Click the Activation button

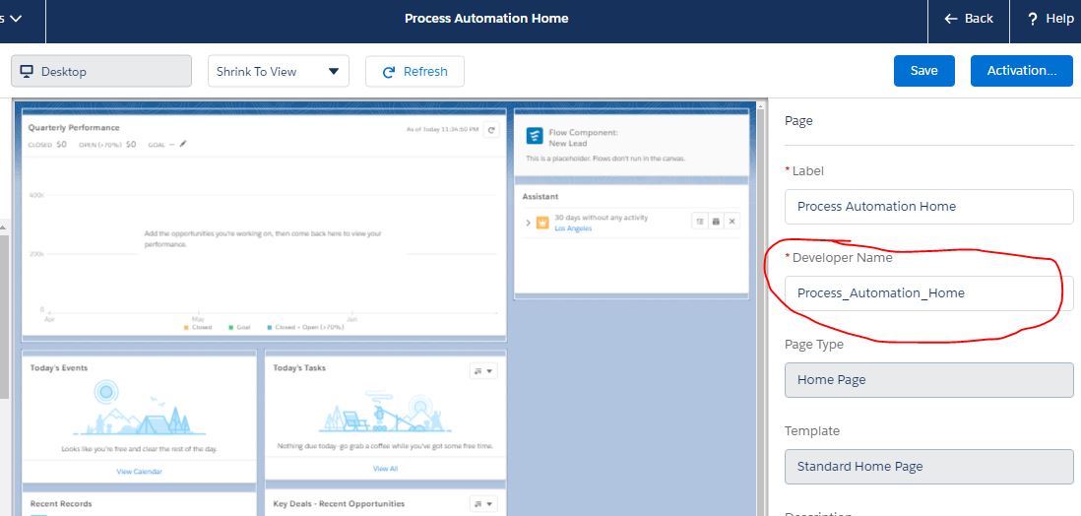(1021, 71)
